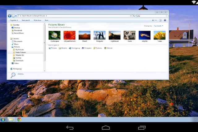
Task: Expand the address bar history dropdown
Action: 131,16
